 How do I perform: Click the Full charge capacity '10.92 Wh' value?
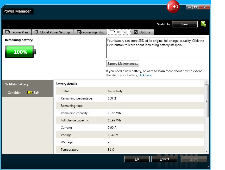pos(114,120)
